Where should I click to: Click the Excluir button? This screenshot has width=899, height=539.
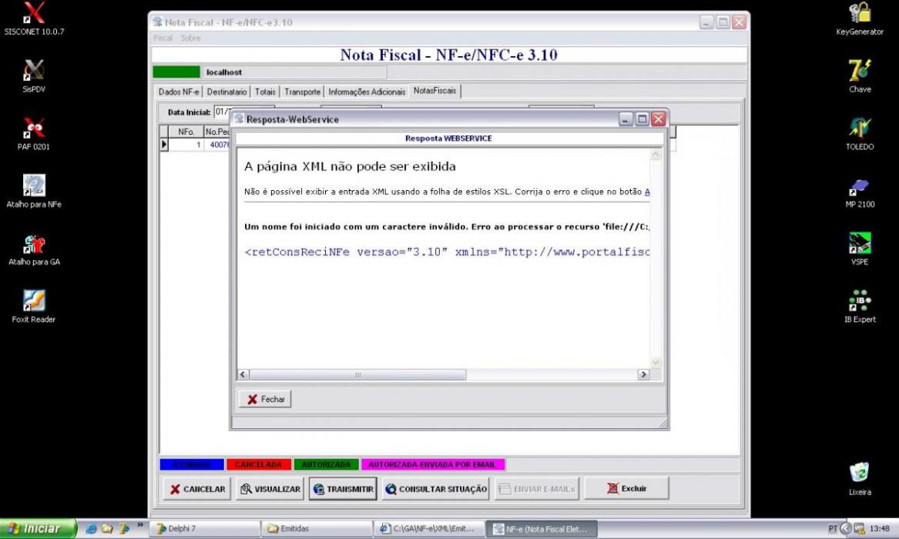[626, 489]
